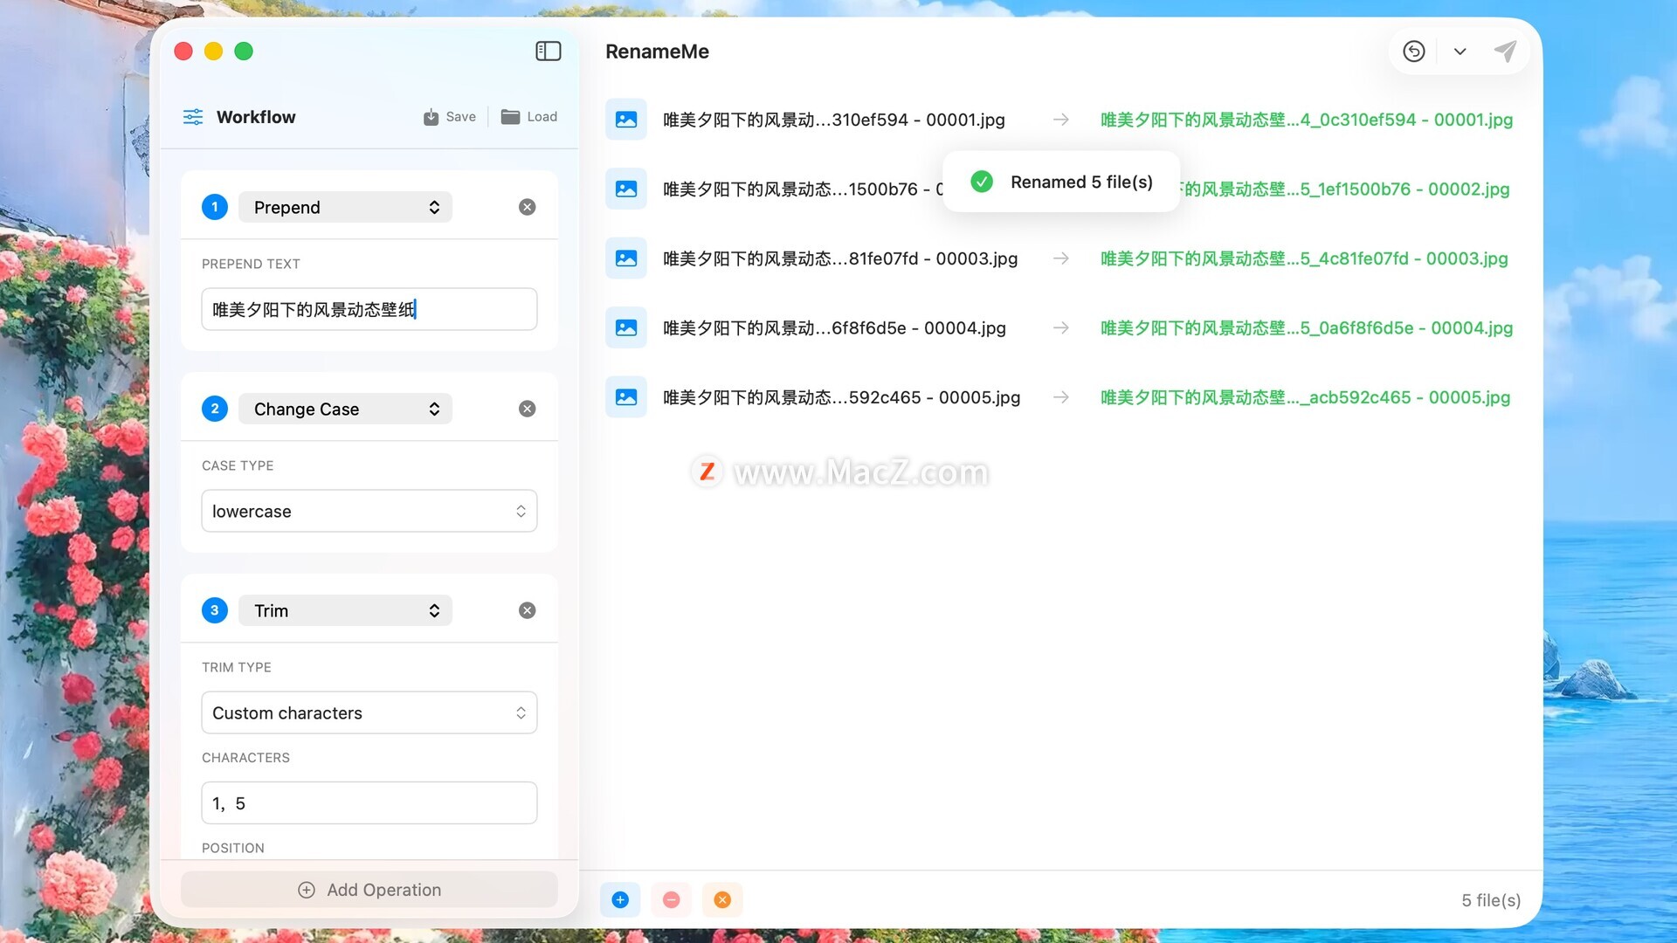Click the orange clear all files icon
This screenshot has width=1677, height=943.
(722, 899)
